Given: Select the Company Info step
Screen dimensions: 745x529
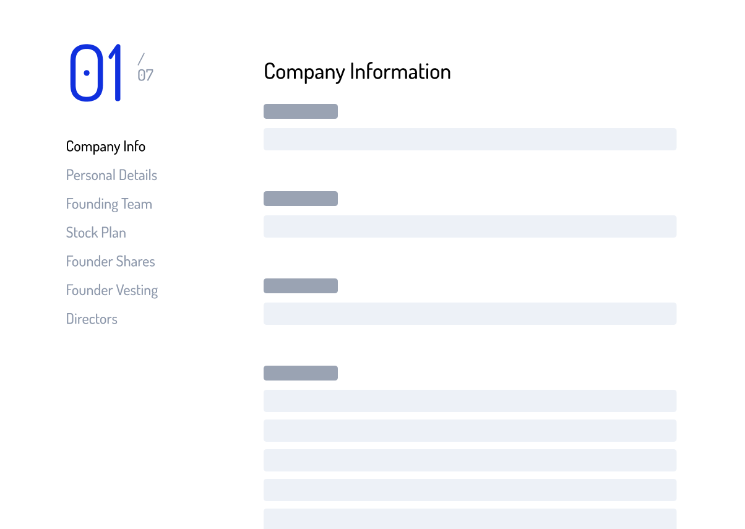Looking at the screenshot, I should pos(106,147).
